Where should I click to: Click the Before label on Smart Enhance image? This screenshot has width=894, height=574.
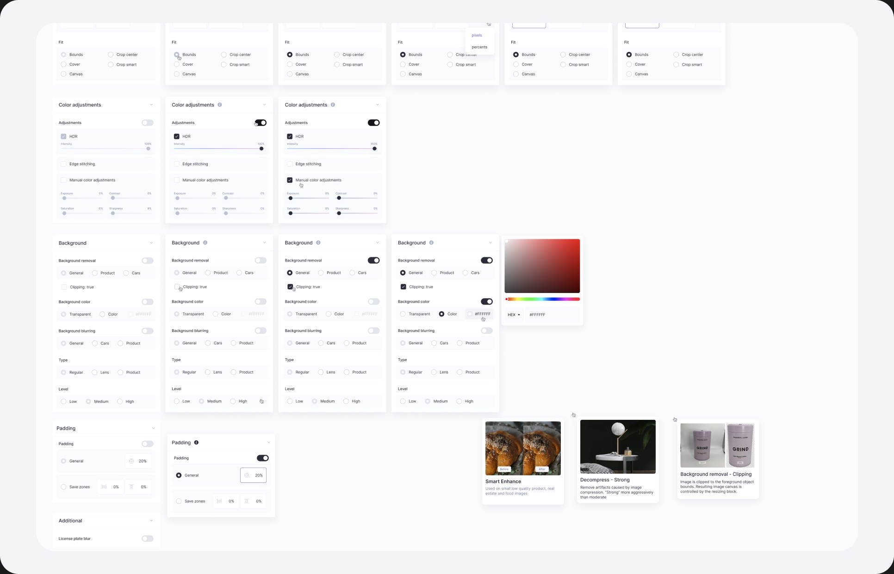[x=504, y=469]
